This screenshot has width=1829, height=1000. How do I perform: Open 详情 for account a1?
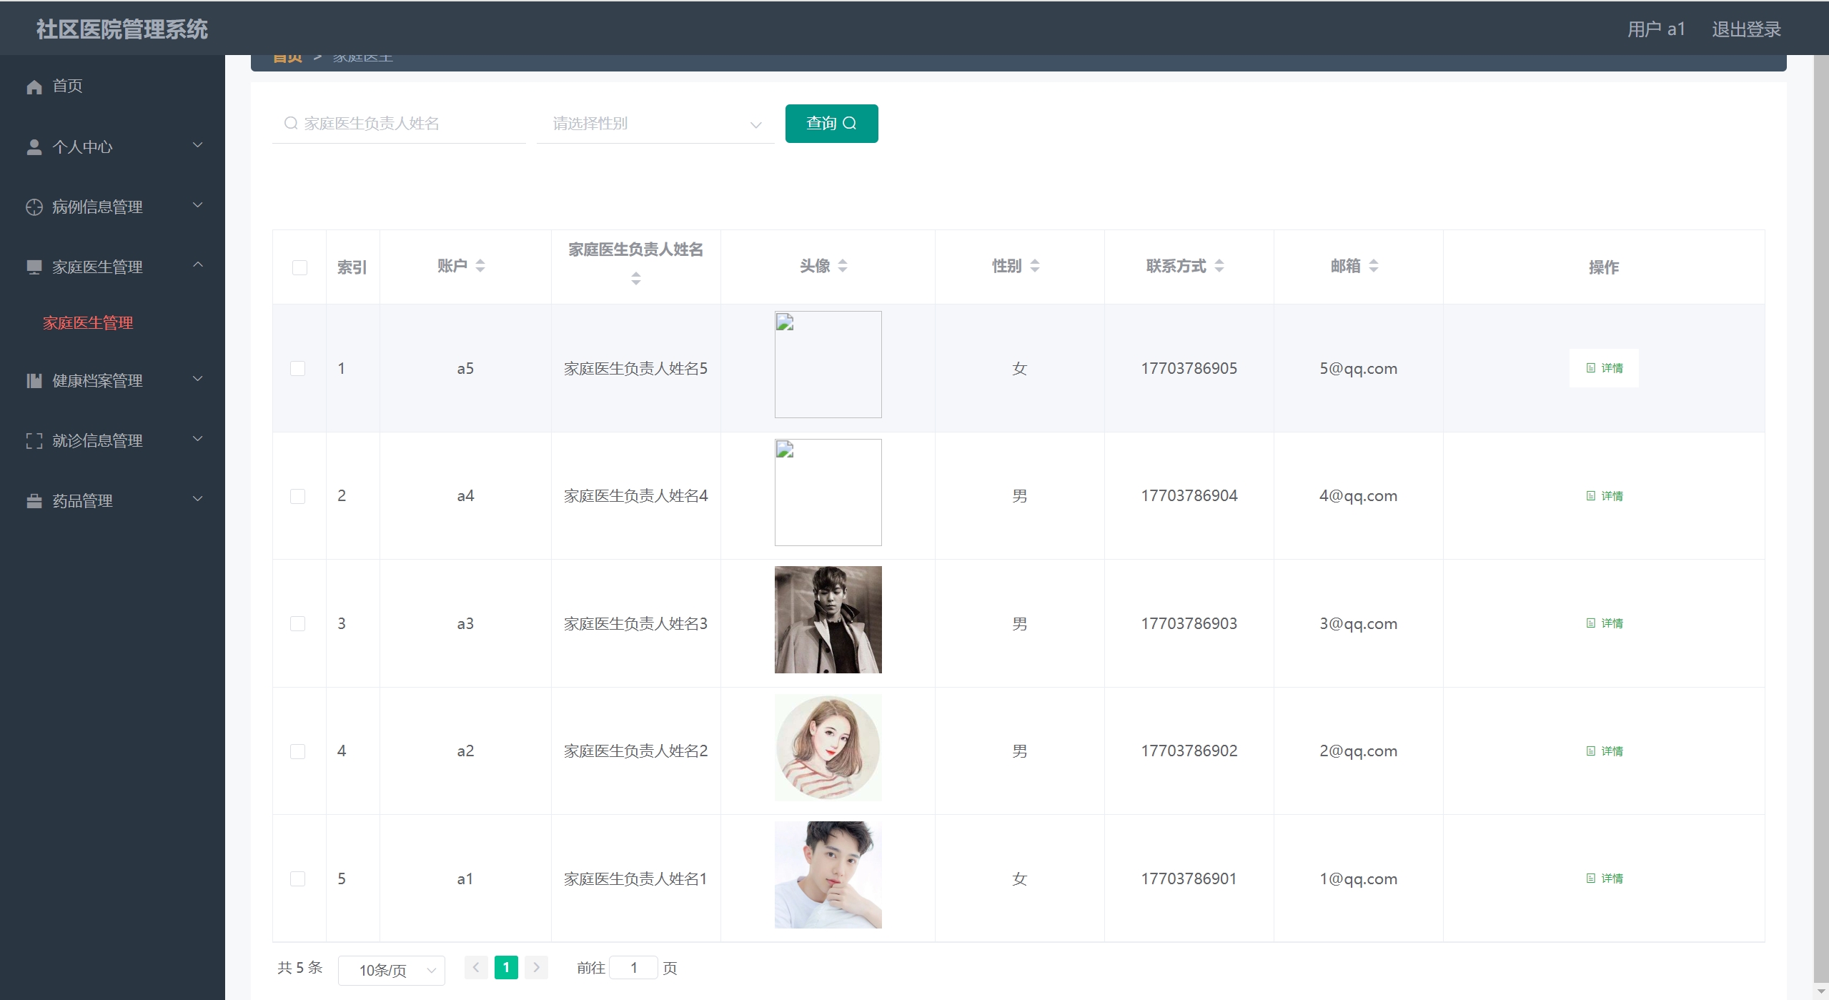pos(1604,878)
